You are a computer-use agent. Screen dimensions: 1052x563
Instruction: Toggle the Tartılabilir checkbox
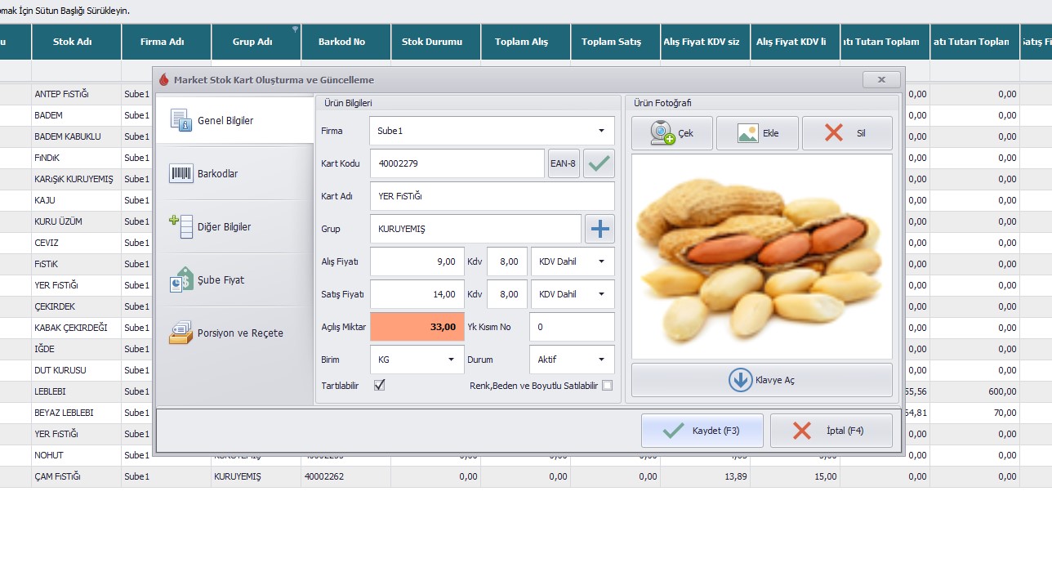click(379, 386)
